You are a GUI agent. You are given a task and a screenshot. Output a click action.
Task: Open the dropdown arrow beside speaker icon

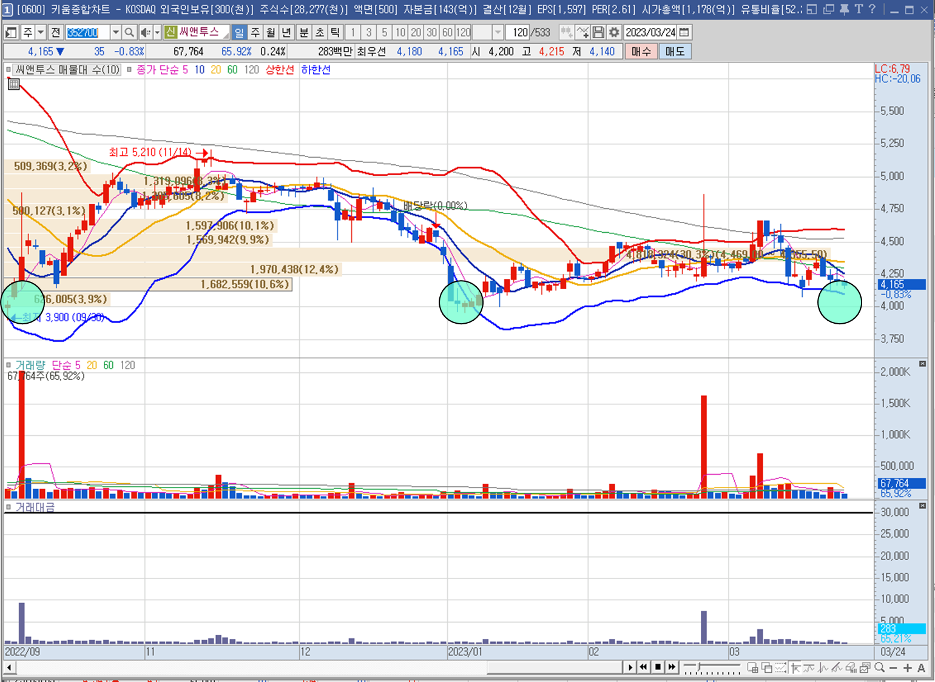pos(157,33)
